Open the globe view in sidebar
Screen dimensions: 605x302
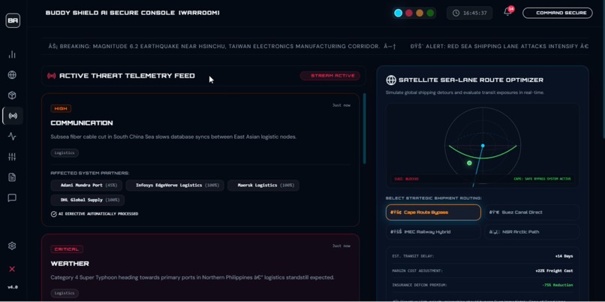click(12, 75)
